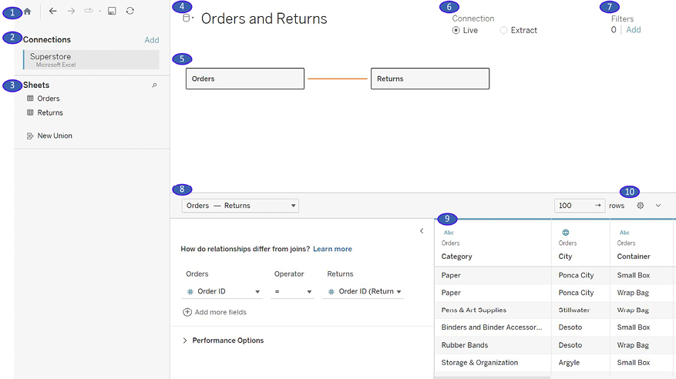
Task: Click Add next to Connections
Action: point(152,40)
